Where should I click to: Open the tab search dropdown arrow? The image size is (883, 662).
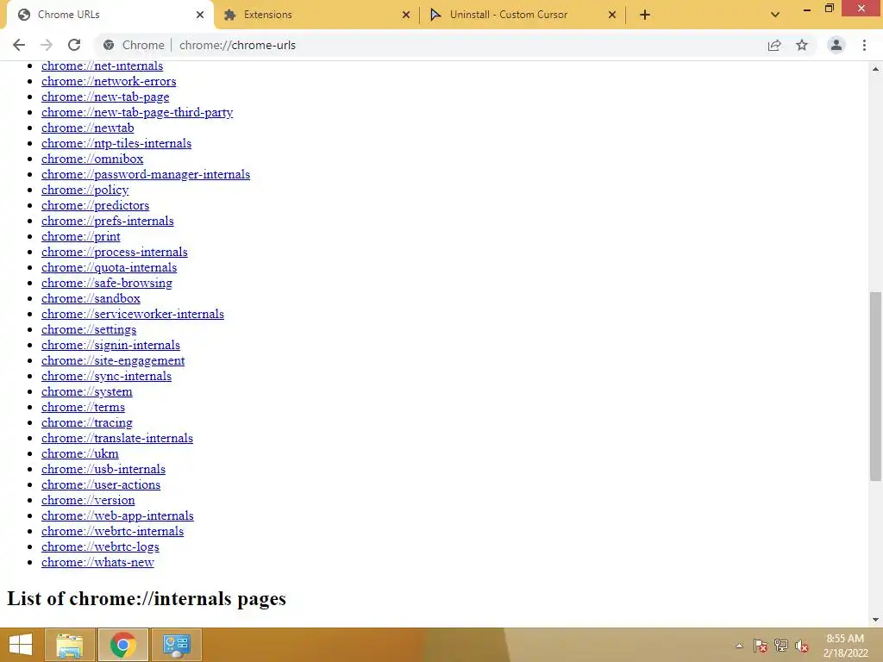point(775,15)
